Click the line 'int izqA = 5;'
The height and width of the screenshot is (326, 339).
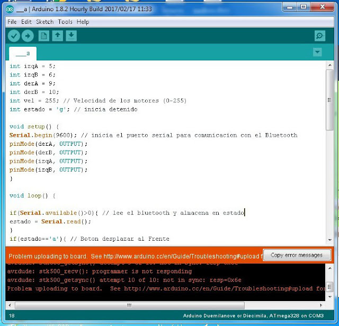[32, 66]
